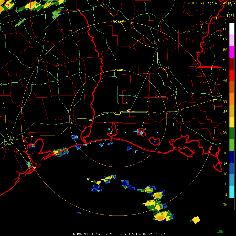Click the 66 legend value

point(225,29)
